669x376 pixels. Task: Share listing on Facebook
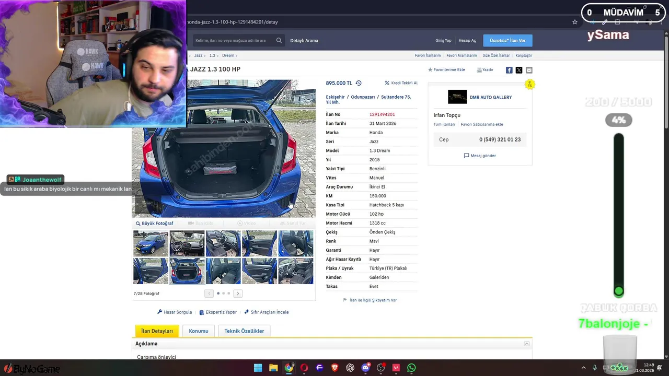coord(509,70)
